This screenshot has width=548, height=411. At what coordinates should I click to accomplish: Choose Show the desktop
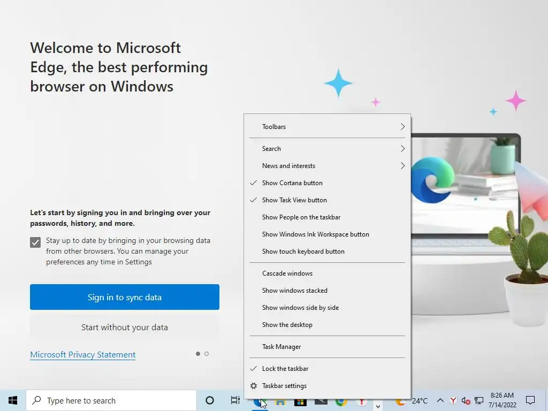327,325
